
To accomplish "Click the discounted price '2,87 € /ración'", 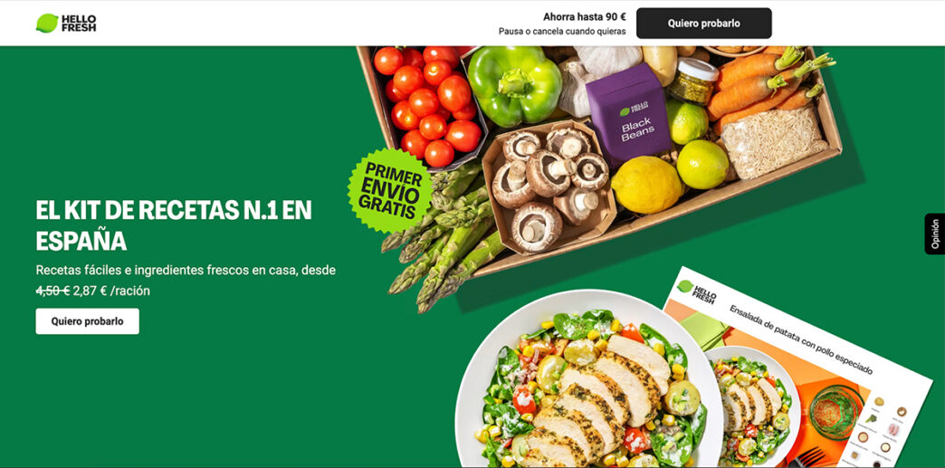I will coord(111,291).
